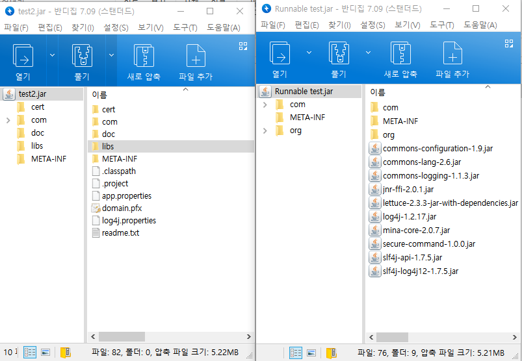Select commons-configuration-1.9.jar
The width and height of the screenshot is (522, 361).
tap(431, 149)
